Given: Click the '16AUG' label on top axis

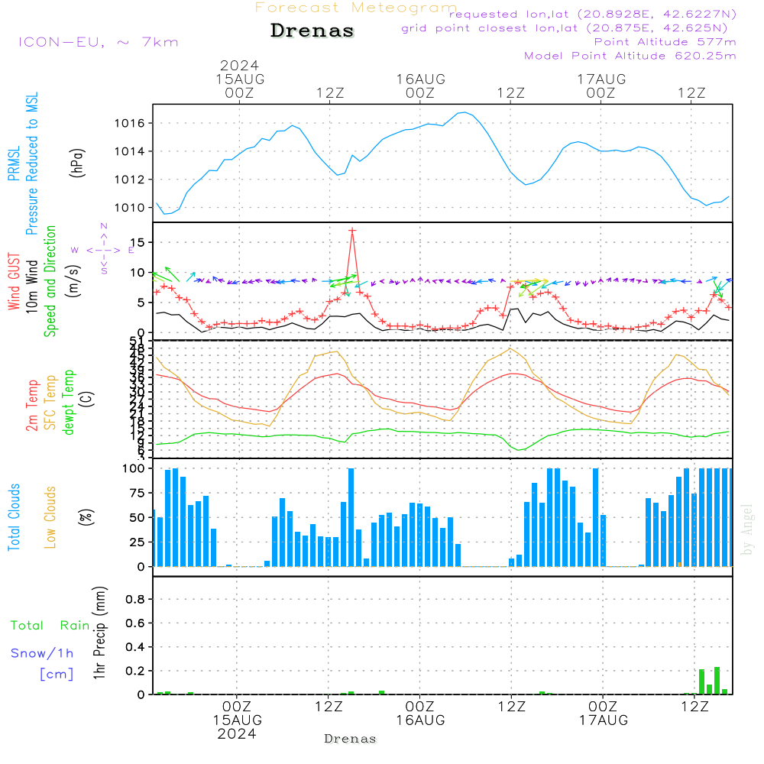Looking at the screenshot, I should (x=420, y=79).
